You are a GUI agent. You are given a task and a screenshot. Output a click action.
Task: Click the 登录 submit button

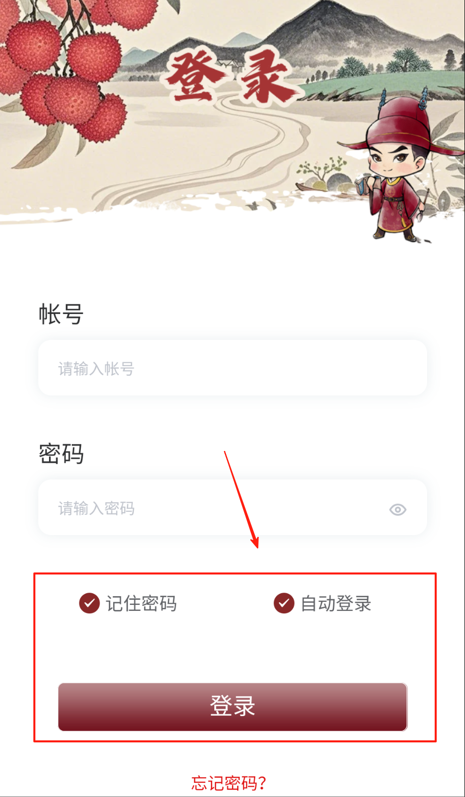click(232, 706)
